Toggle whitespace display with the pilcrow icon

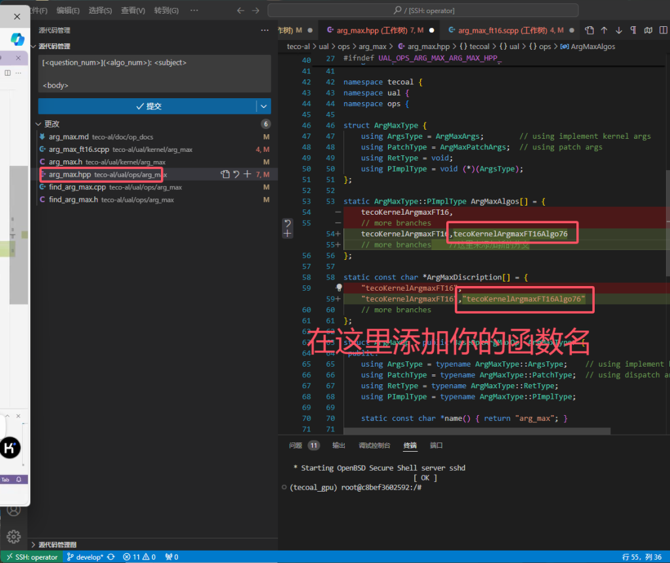tap(633, 30)
